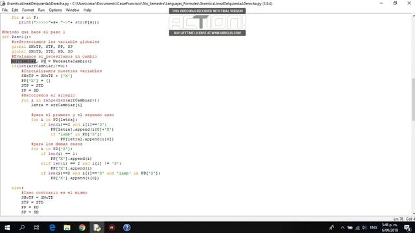Launch Google Chrome from taskbar
Screen dimensions: 415x233
pos(82,227)
